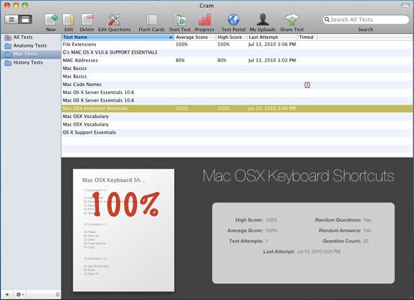Click 80% average score of MAC Addresses
This screenshot has height=300, width=414.
click(180, 61)
